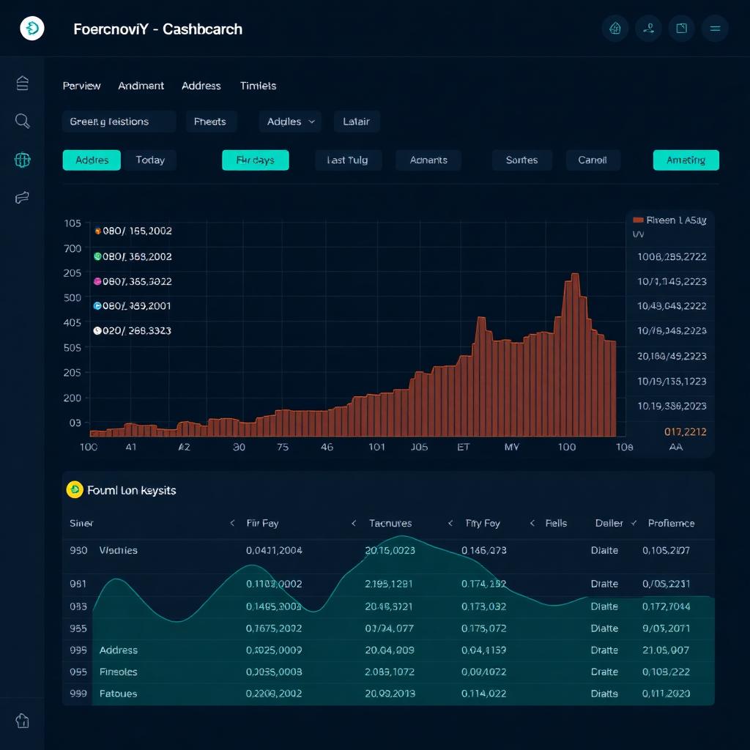Open the hamburger menu icon
Viewport: 750px width, 750px height.
[715, 29]
